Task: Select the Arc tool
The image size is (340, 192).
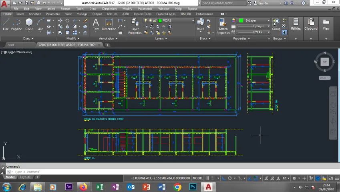Action: [40, 24]
